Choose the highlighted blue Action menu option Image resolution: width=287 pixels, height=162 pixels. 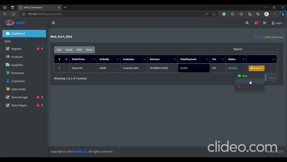click(250, 81)
